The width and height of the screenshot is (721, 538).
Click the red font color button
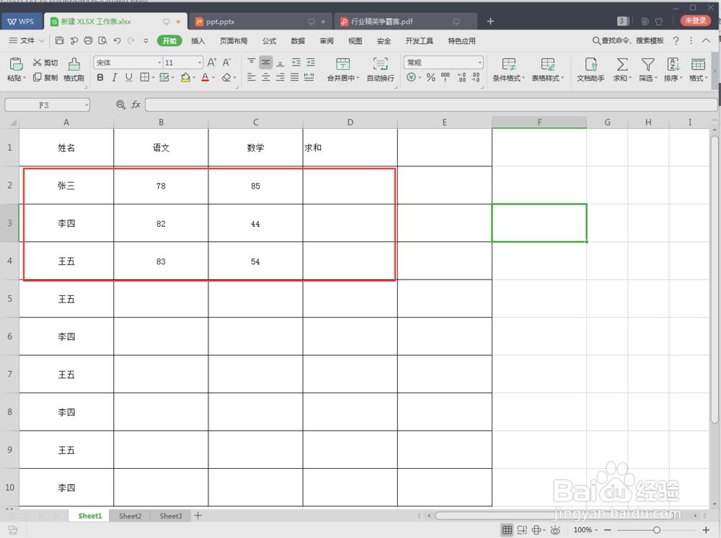[x=205, y=77]
